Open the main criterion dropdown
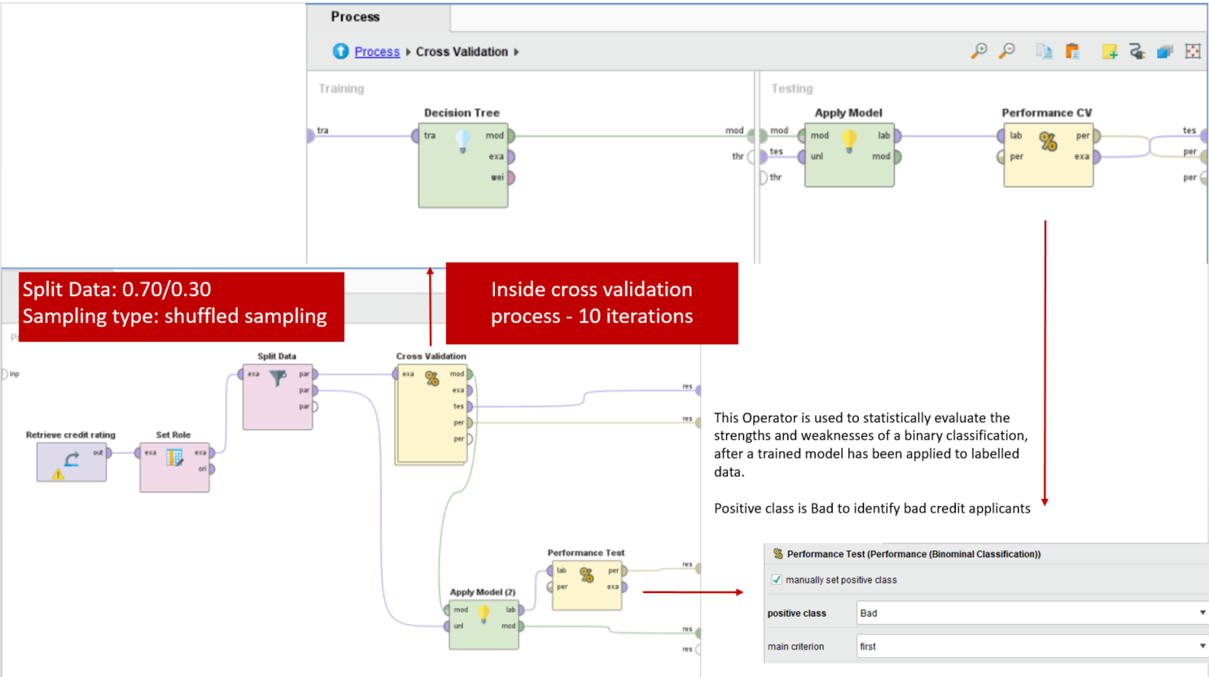The height and width of the screenshot is (677, 1209). point(1032,647)
